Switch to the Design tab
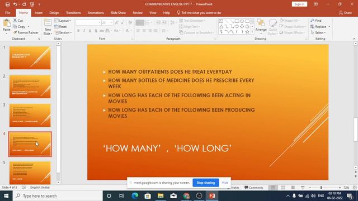Viewport: 358px width, 201px height. [54, 13]
